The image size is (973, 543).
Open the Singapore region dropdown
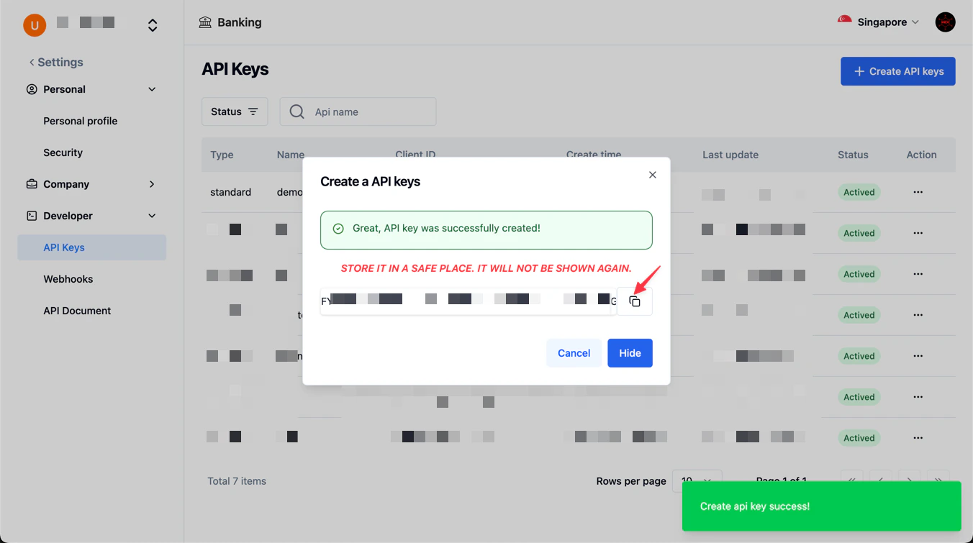click(x=878, y=22)
